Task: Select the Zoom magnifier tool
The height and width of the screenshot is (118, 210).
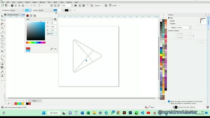Action: point(2,28)
